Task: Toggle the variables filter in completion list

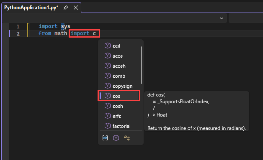Action: (x=105, y=138)
